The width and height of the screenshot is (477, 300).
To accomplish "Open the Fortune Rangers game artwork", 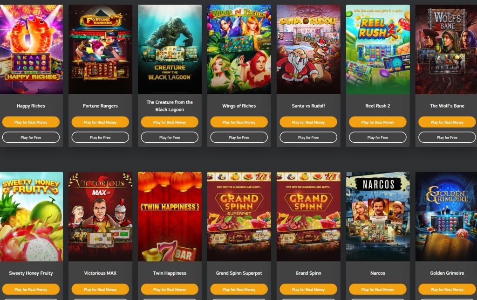I will pyautogui.click(x=101, y=49).
